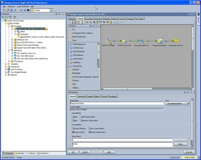Open the Advanced tab in Properties panel
The height and width of the screenshot is (160, 201).
pyautogui.click(x=82, y=96)
